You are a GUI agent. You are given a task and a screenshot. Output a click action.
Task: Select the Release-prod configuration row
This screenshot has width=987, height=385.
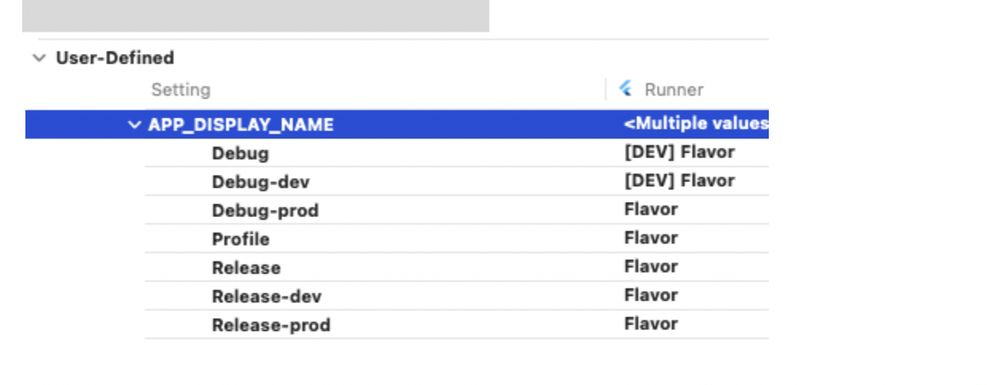(271, 325)
